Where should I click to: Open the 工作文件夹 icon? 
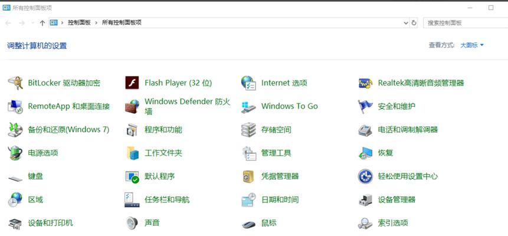(132, 153)
